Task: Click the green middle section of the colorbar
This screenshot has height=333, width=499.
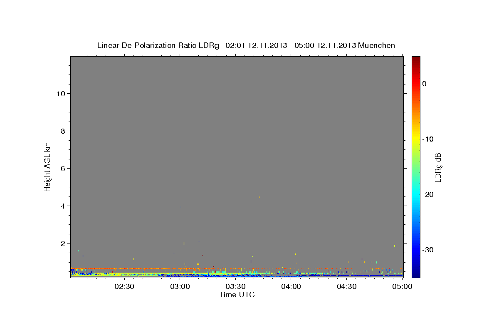Action: [416, 166]
